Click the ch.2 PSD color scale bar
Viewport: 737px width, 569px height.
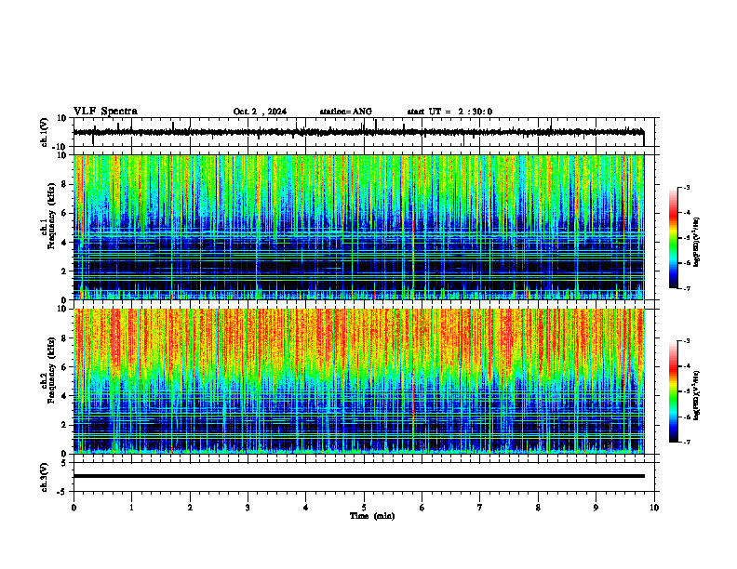coord(673,391)
